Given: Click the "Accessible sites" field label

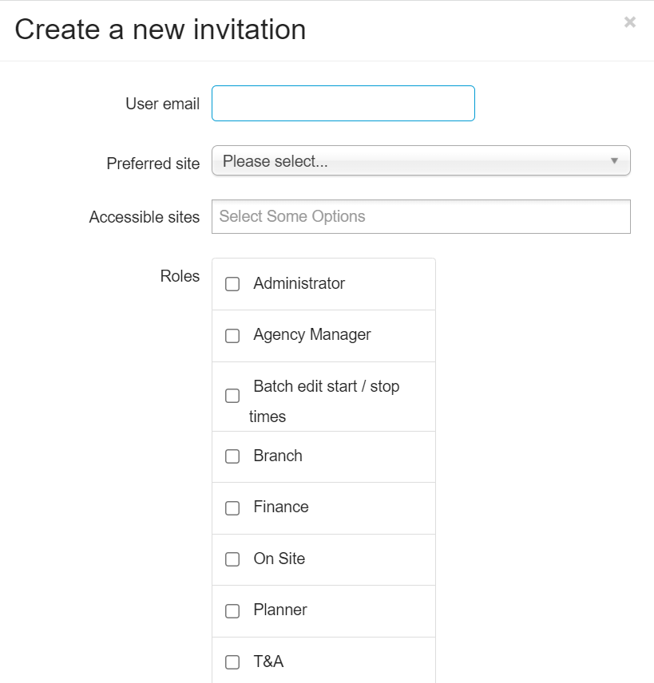Looking at the screenshot, I should coord(145,217).
